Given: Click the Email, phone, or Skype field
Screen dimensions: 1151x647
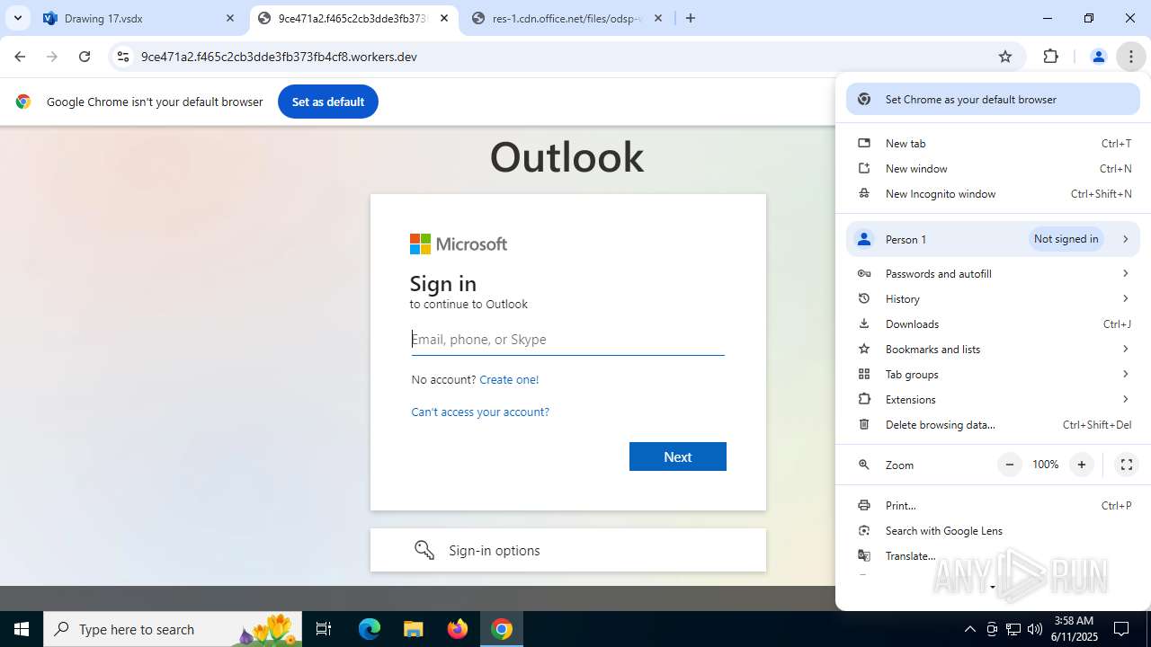Looking at the screenshot, I should tap(567, 340).
